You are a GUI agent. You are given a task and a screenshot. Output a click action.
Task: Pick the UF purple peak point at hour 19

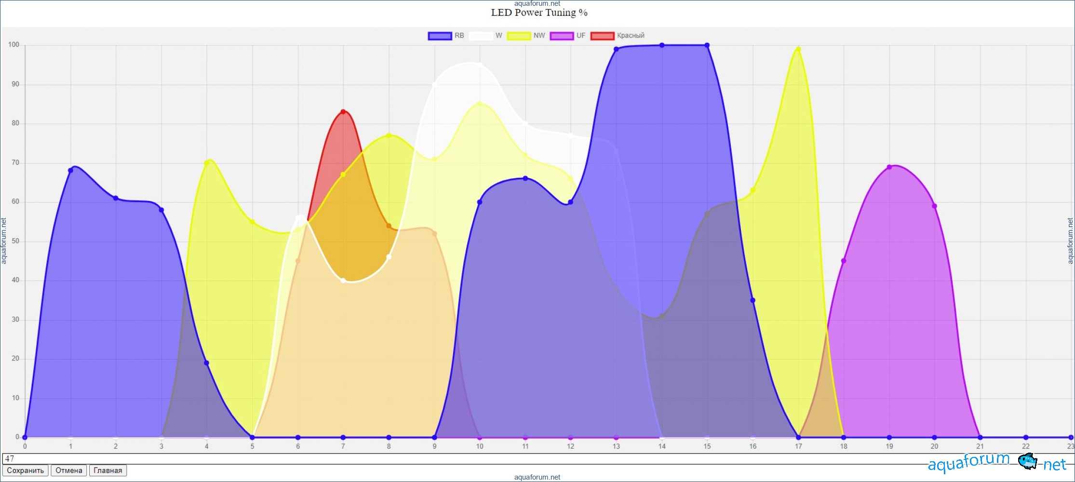[x=889, y=167]
